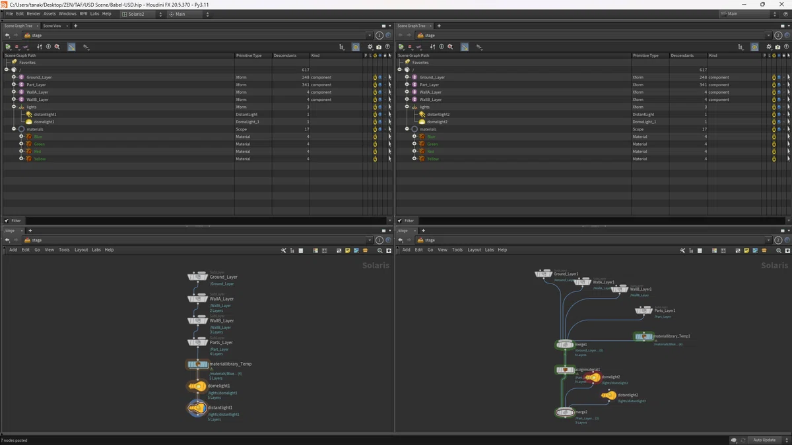Screen dimensions: 792x445
Task: Select the Ground_Layer SubLayer node in left network
Action: [198, 278]
